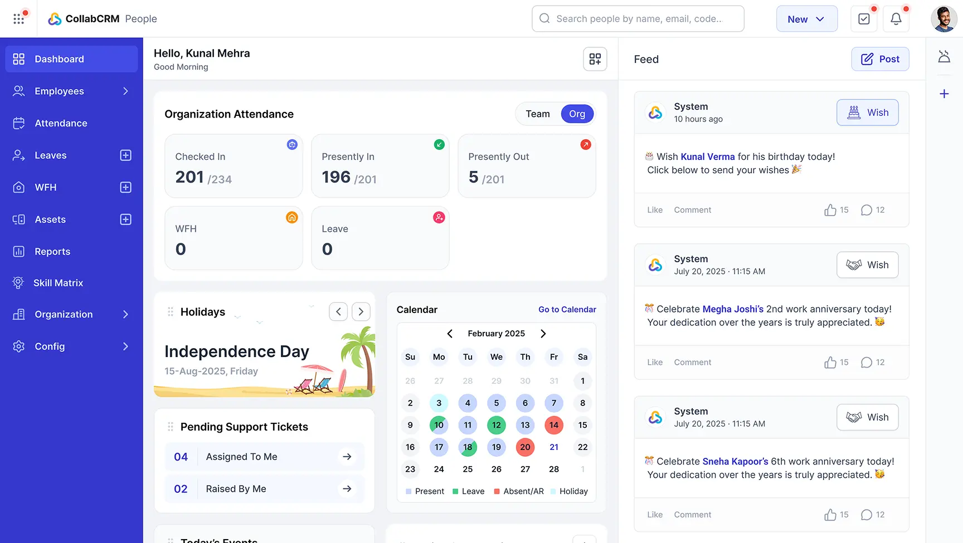Open the Dashboard menu item
The height and width of the screenshot is (543, 963).
pos(59,58)
